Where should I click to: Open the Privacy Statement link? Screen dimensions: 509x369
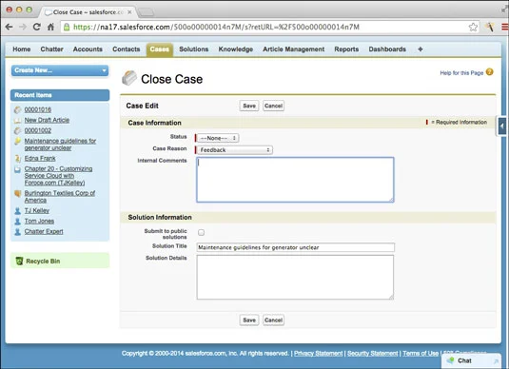click(318, 354)
